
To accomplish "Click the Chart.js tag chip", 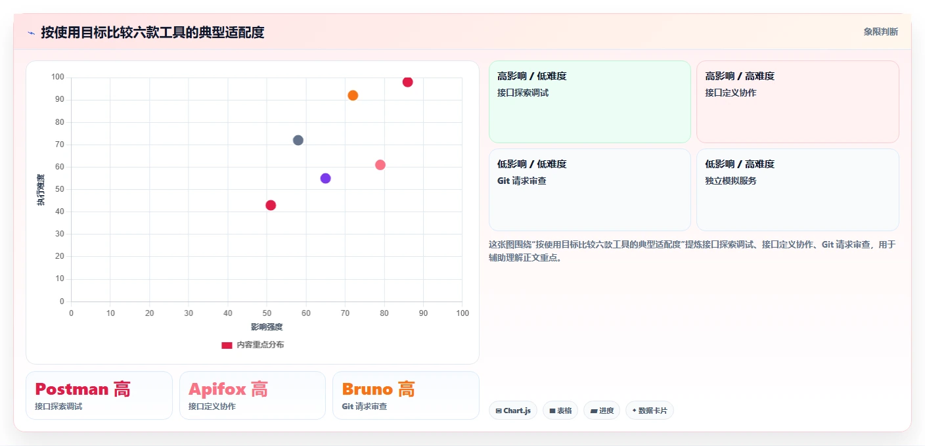I will point(513,411).
